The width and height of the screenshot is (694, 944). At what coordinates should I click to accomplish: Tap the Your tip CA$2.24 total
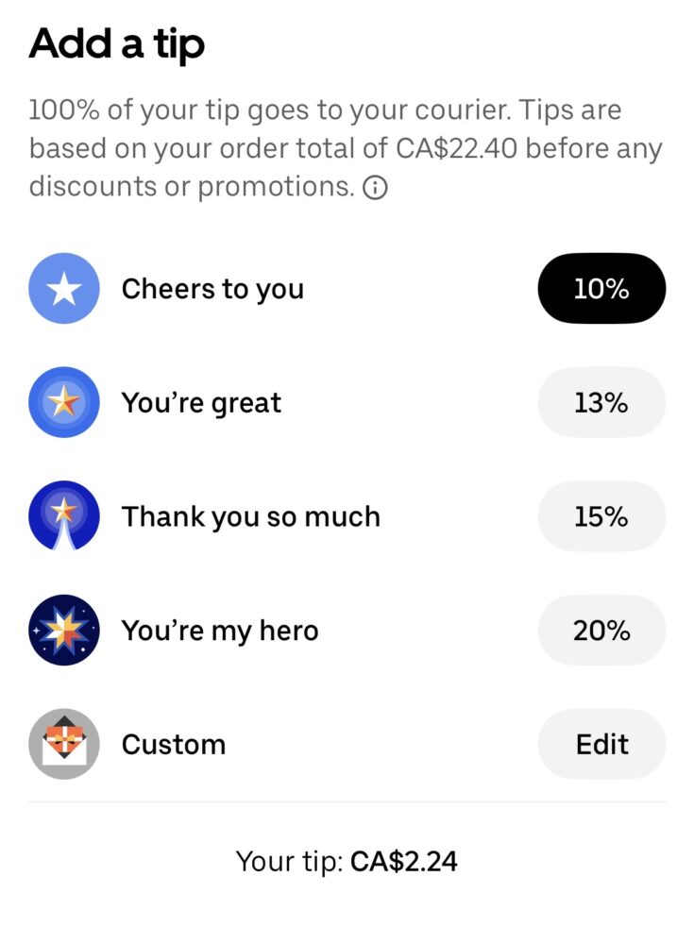(347, 861)
